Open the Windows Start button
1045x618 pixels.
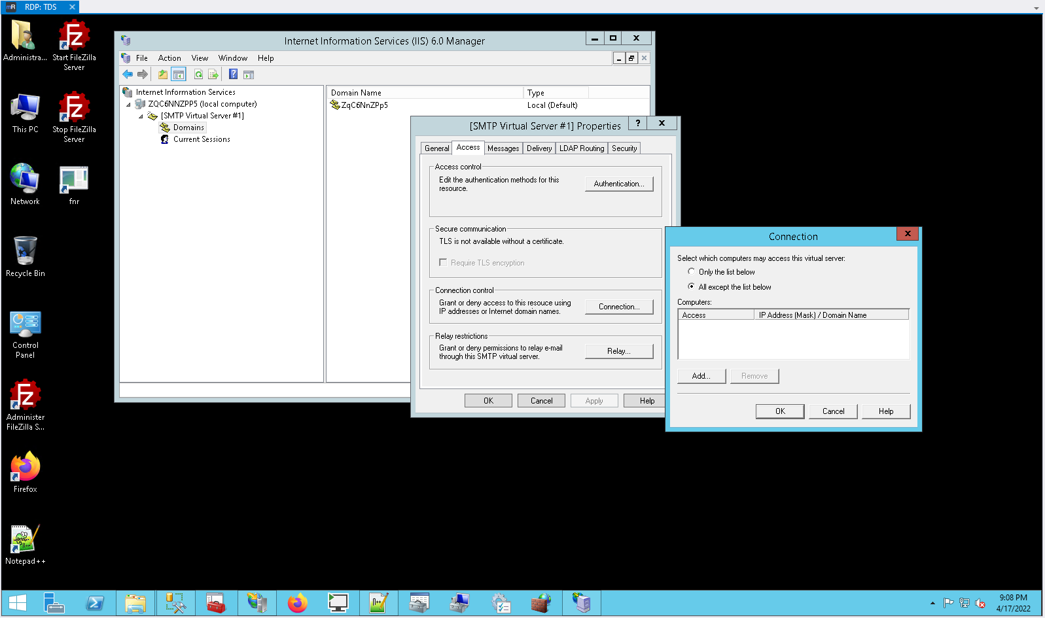click(x=18, y=603)
